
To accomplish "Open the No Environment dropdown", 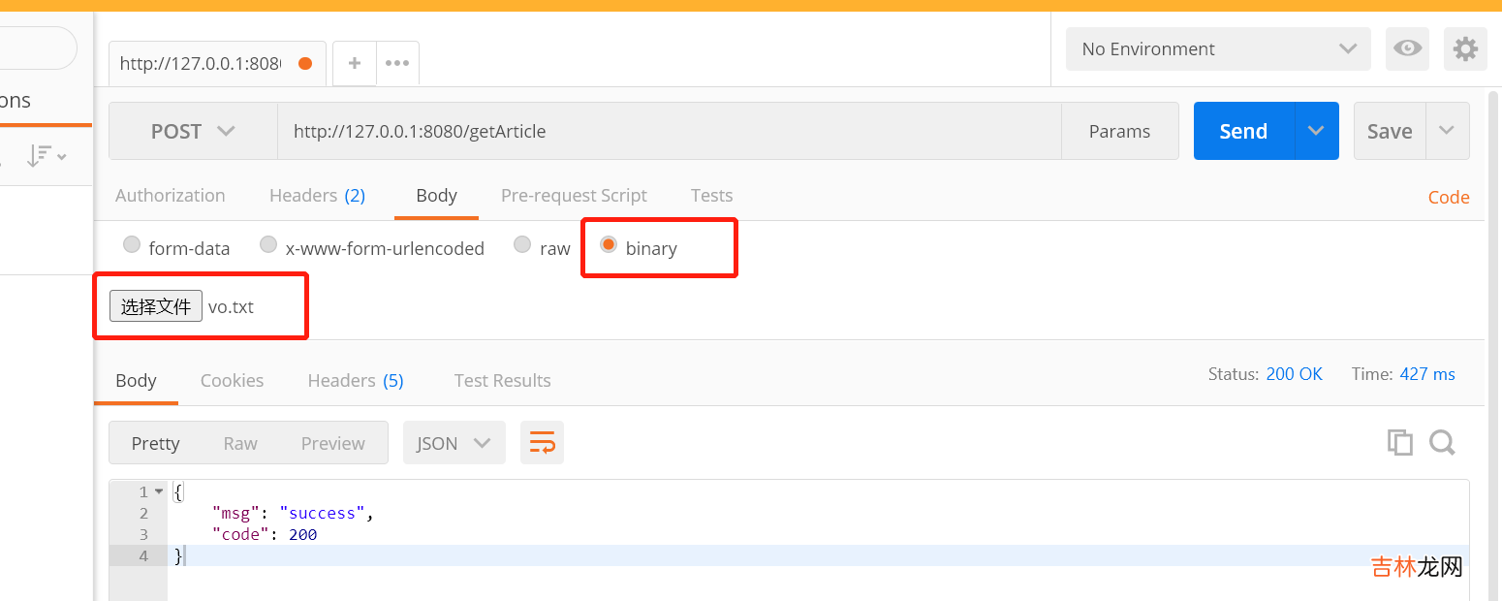I will tap(1218, 48).
